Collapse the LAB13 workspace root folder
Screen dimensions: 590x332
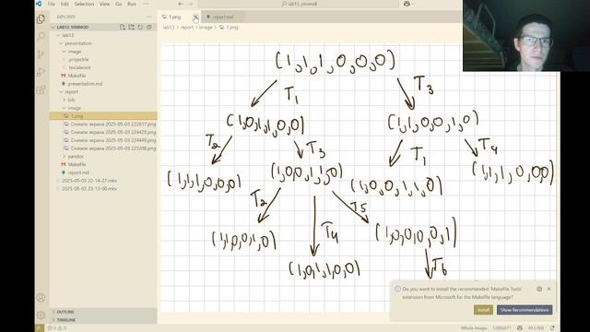pyautogui.click(x=103, y=27)
